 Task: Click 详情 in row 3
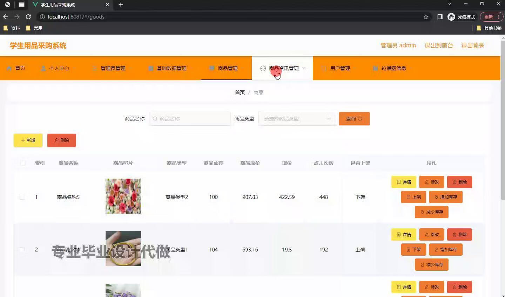coord(404,287)
